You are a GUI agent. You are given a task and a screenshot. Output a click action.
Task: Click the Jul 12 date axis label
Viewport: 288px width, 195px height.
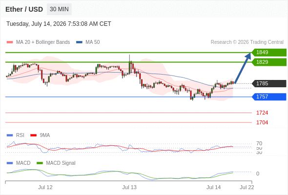point(45,188)
